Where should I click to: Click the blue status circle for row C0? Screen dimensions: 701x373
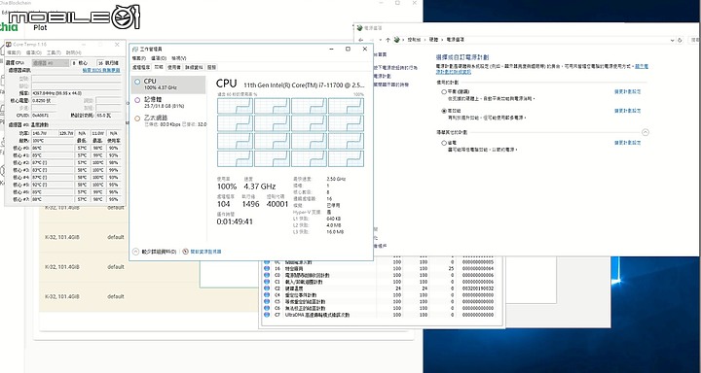coord(267,275)
